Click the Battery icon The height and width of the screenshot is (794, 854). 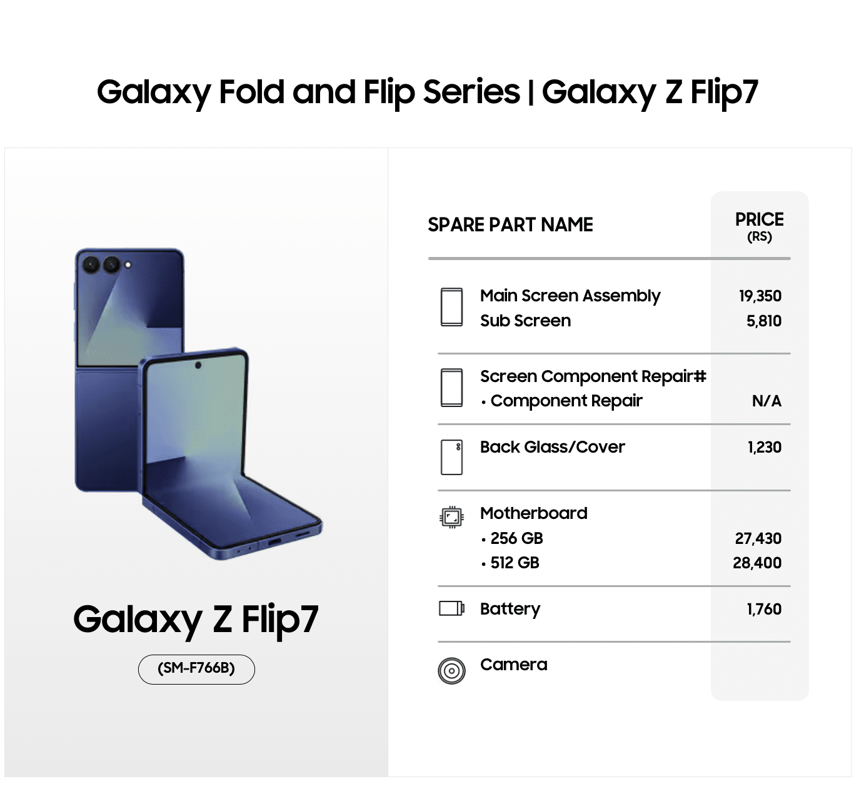[451, 608]
